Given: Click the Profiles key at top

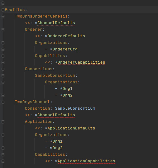Looking at the screenshot, I should 15,10.
